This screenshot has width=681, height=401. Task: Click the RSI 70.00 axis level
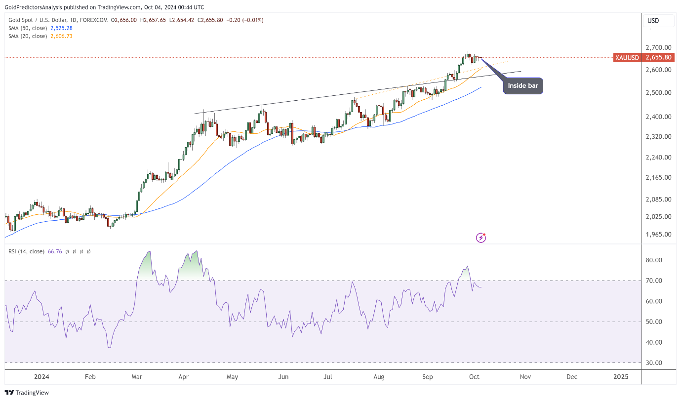pos(655,281)
